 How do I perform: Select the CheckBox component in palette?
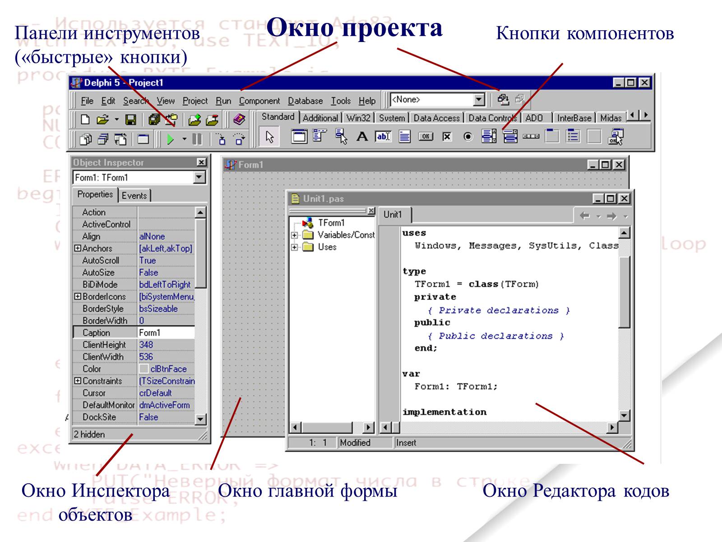(x=447, y=136)
